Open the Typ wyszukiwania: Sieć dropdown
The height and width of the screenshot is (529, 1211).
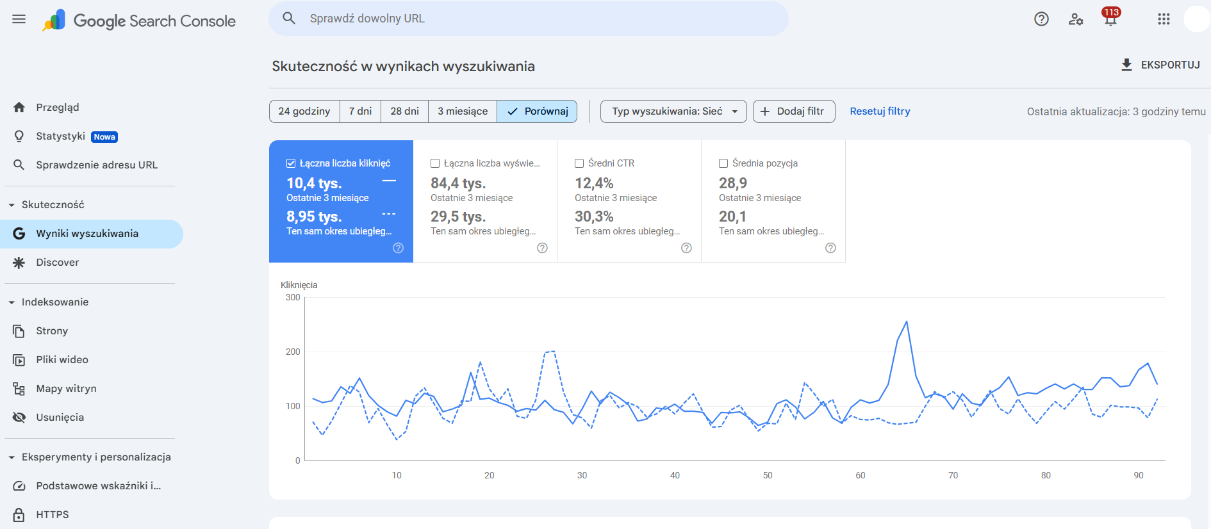(x=673, y=111)
